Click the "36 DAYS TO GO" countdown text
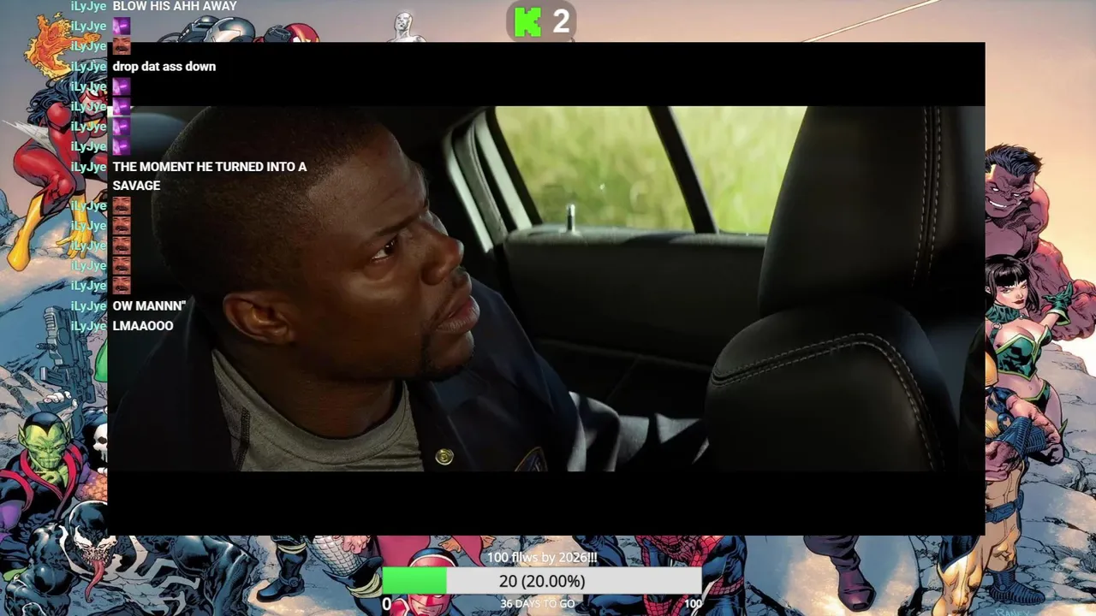The width and height of the screenshot is (1096, 616). pos(538,604)
